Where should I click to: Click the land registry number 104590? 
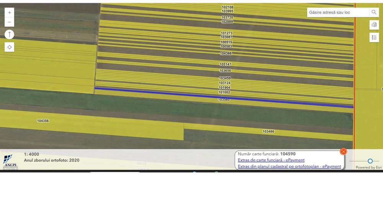[x=288, y=154]
